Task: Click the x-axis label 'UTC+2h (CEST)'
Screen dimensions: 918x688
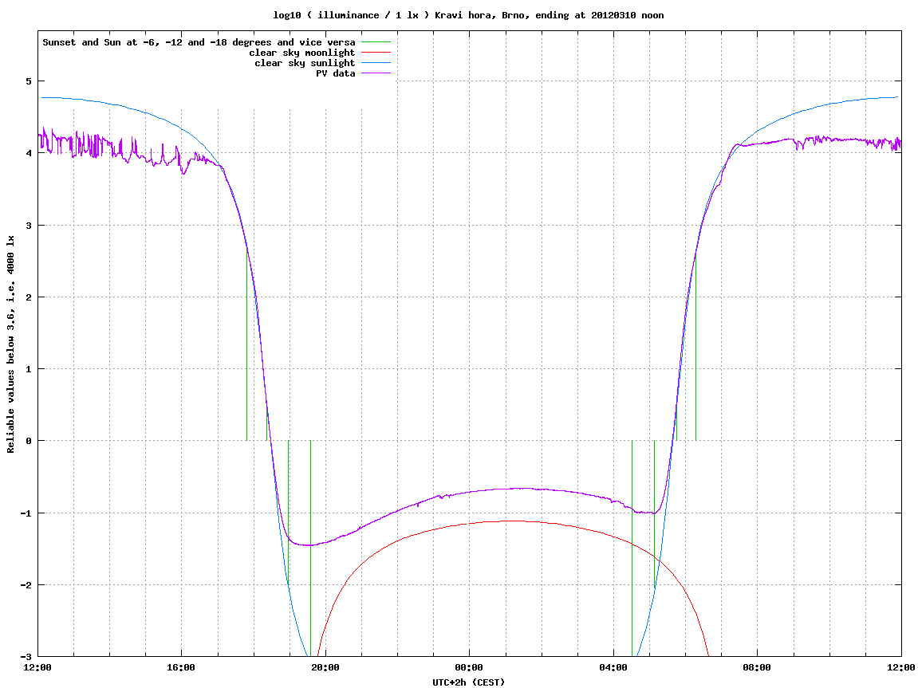Action: (468, 682)
